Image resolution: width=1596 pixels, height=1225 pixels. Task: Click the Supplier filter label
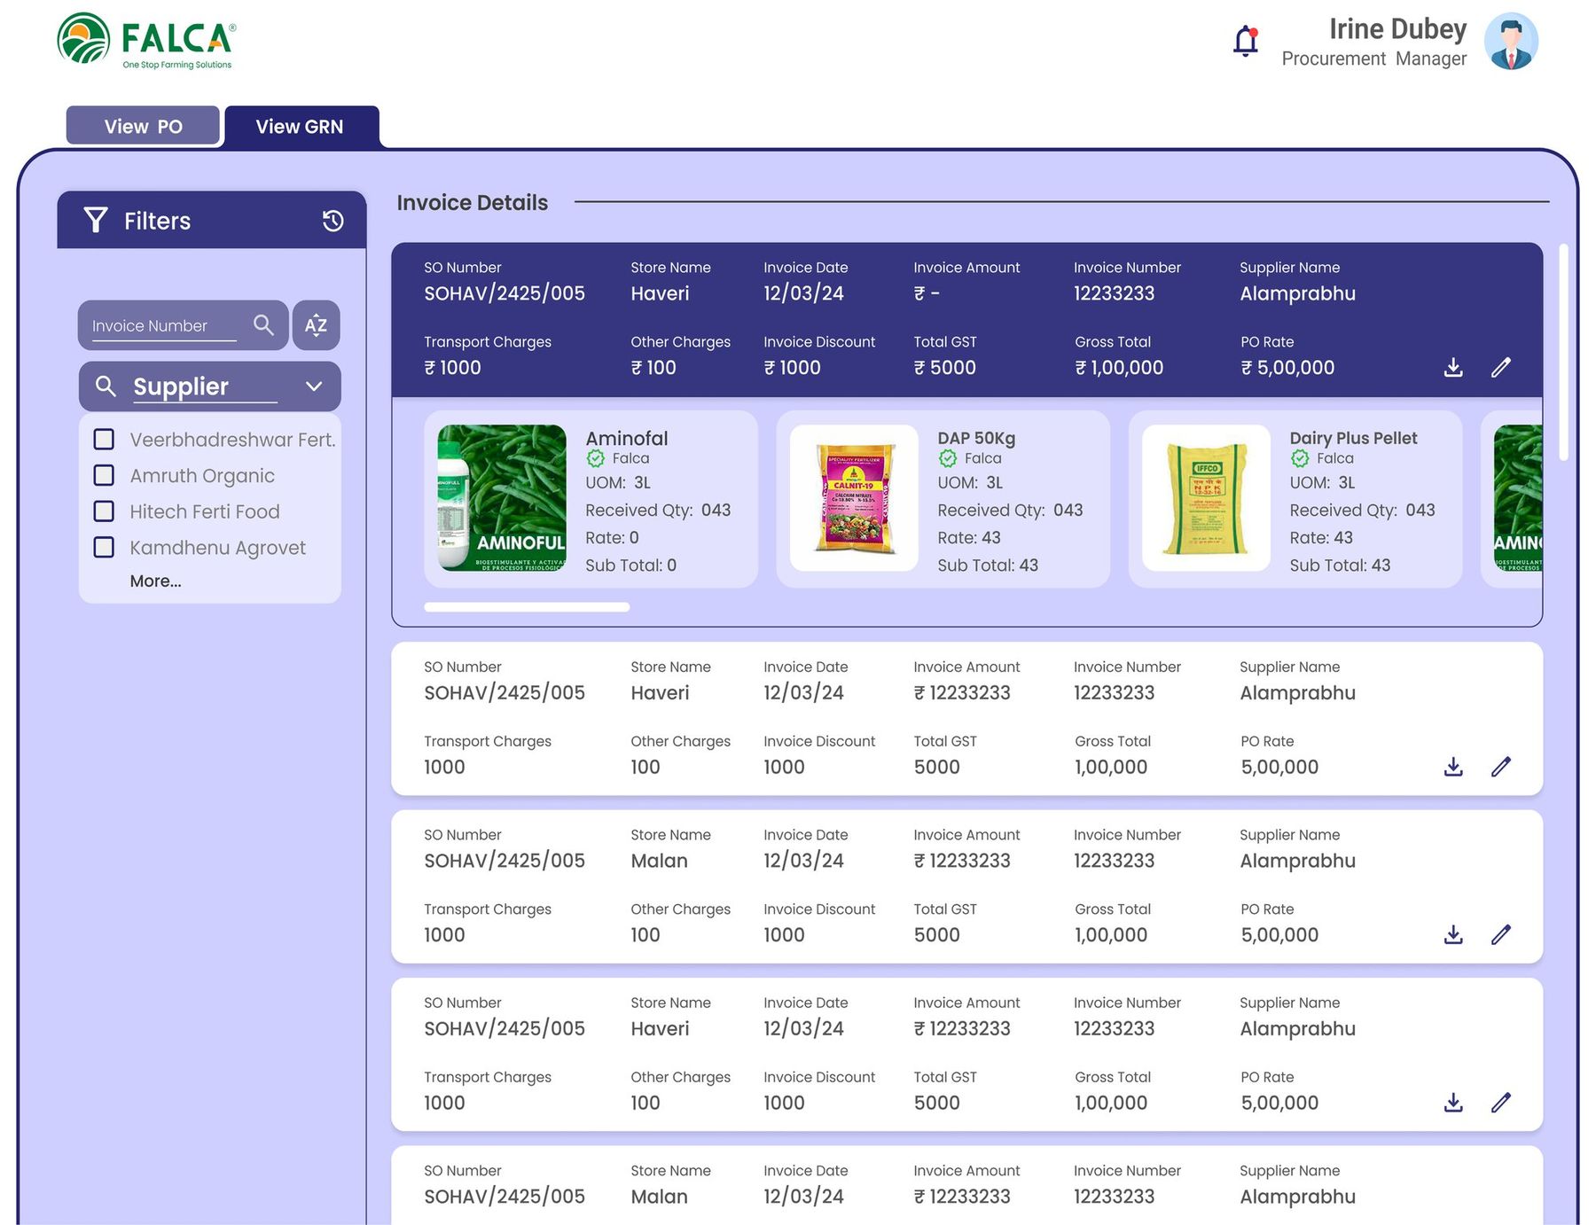[x=181, y=386]
